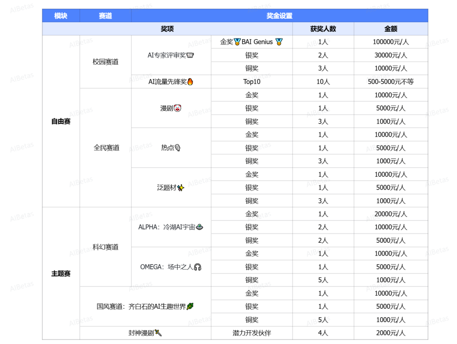Click the flame icon next to AI流量先锋奖
The image size is (457, 344).
coord(190,82)
